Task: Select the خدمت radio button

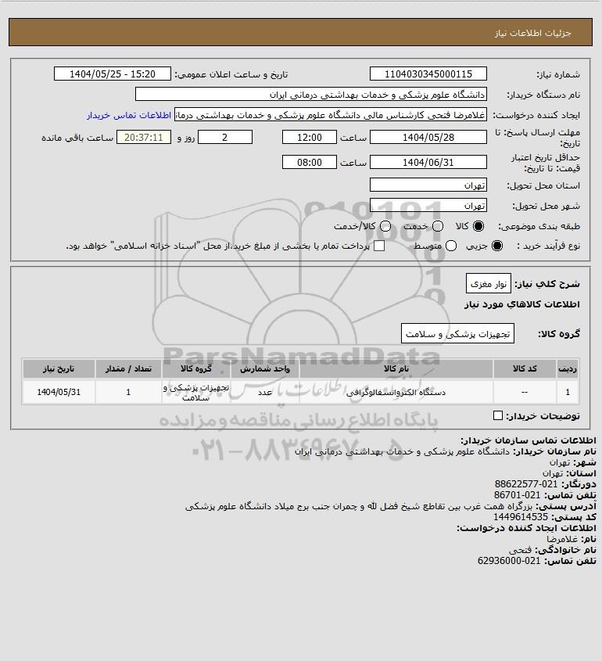Action: [x=438, y=226]
